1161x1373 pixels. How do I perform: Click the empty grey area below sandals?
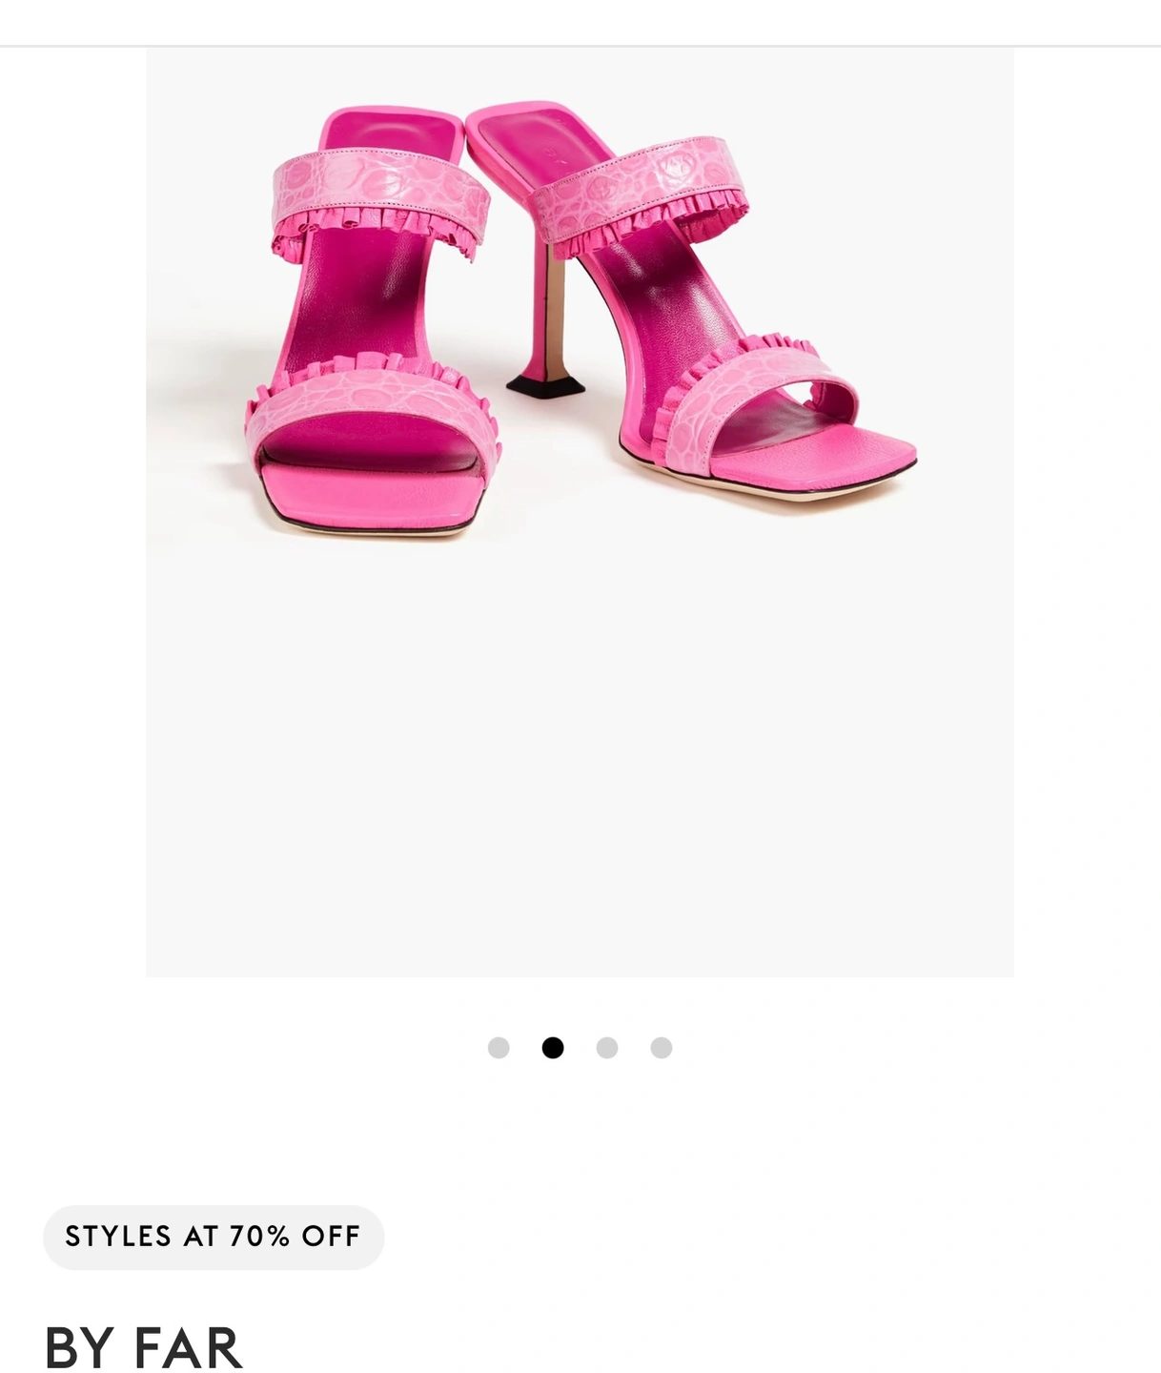pyautogui.click(x=580, y=763)
